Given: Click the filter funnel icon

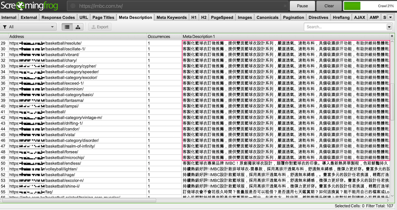Looking at the screenshot, I should pyautogui.click(x=4, y=27).
